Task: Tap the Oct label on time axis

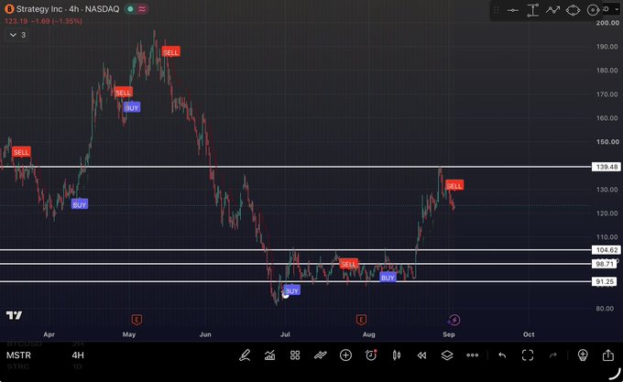Action: [x=529, y=334]
